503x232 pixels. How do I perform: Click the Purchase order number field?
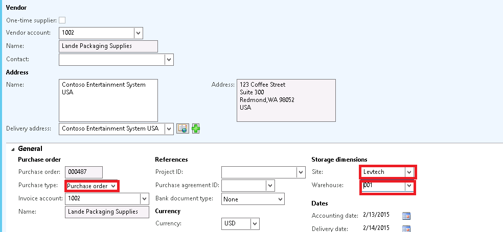84,172
